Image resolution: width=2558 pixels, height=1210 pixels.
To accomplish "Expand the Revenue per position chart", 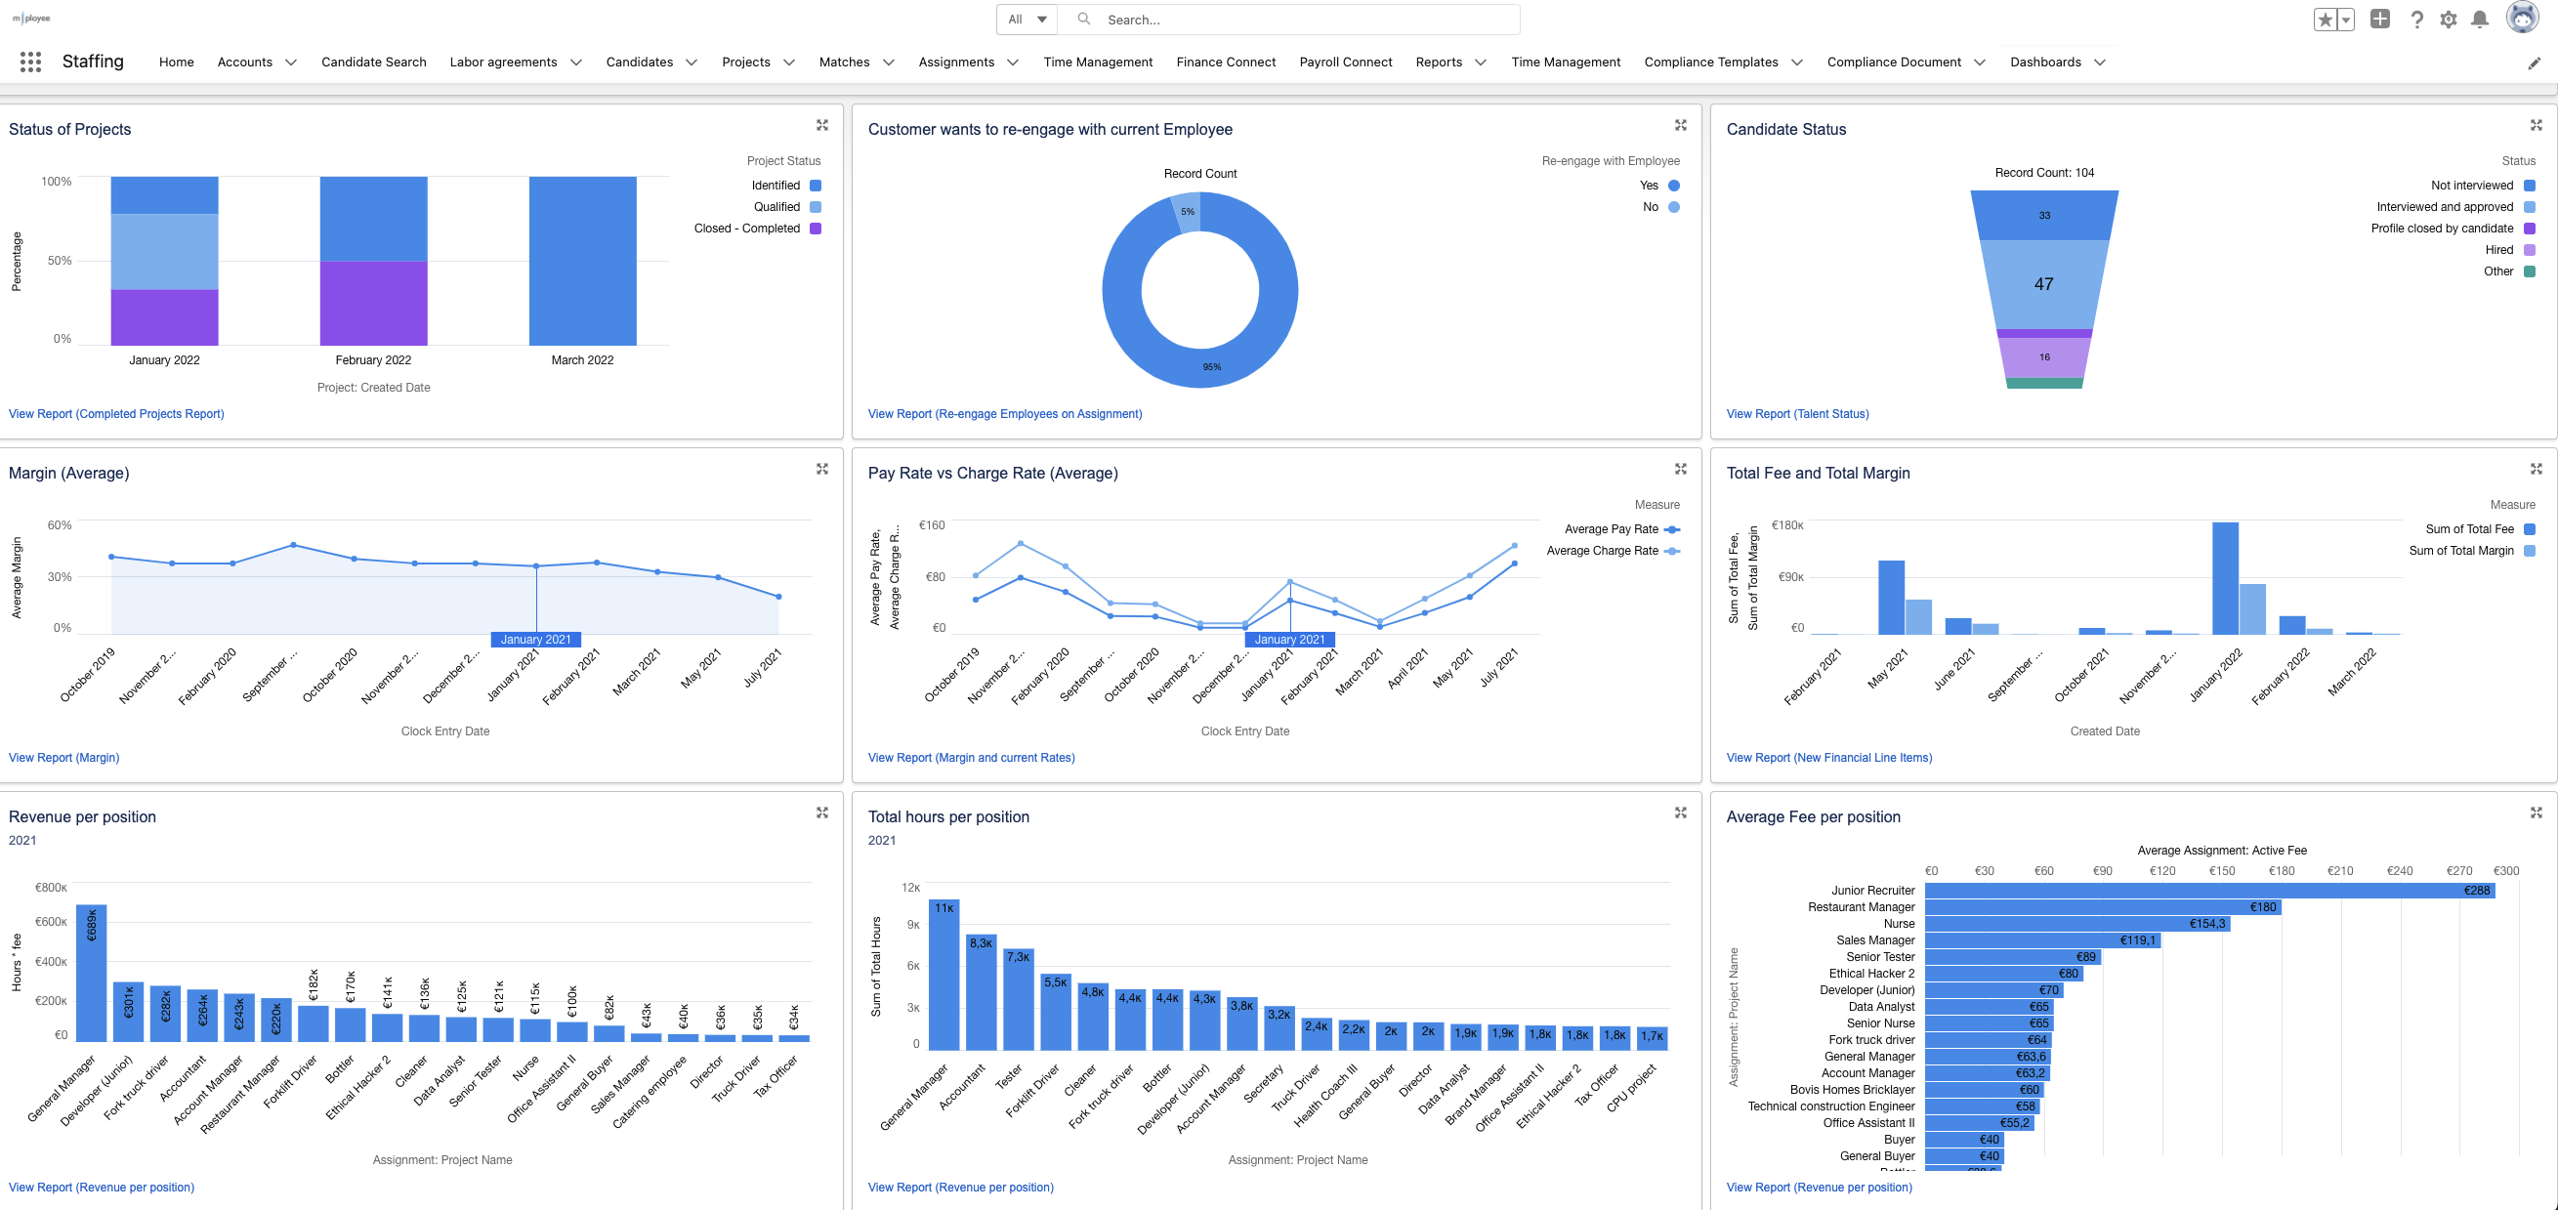I will pos(822,812).
